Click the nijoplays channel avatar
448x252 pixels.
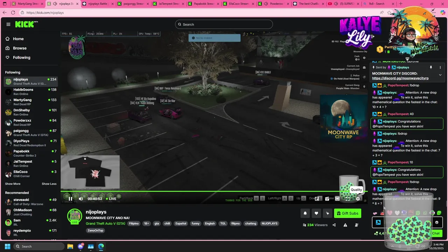(75, 216)
